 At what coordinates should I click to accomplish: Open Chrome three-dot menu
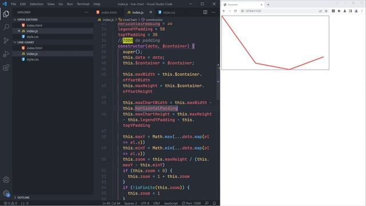(x=362, y=11)
